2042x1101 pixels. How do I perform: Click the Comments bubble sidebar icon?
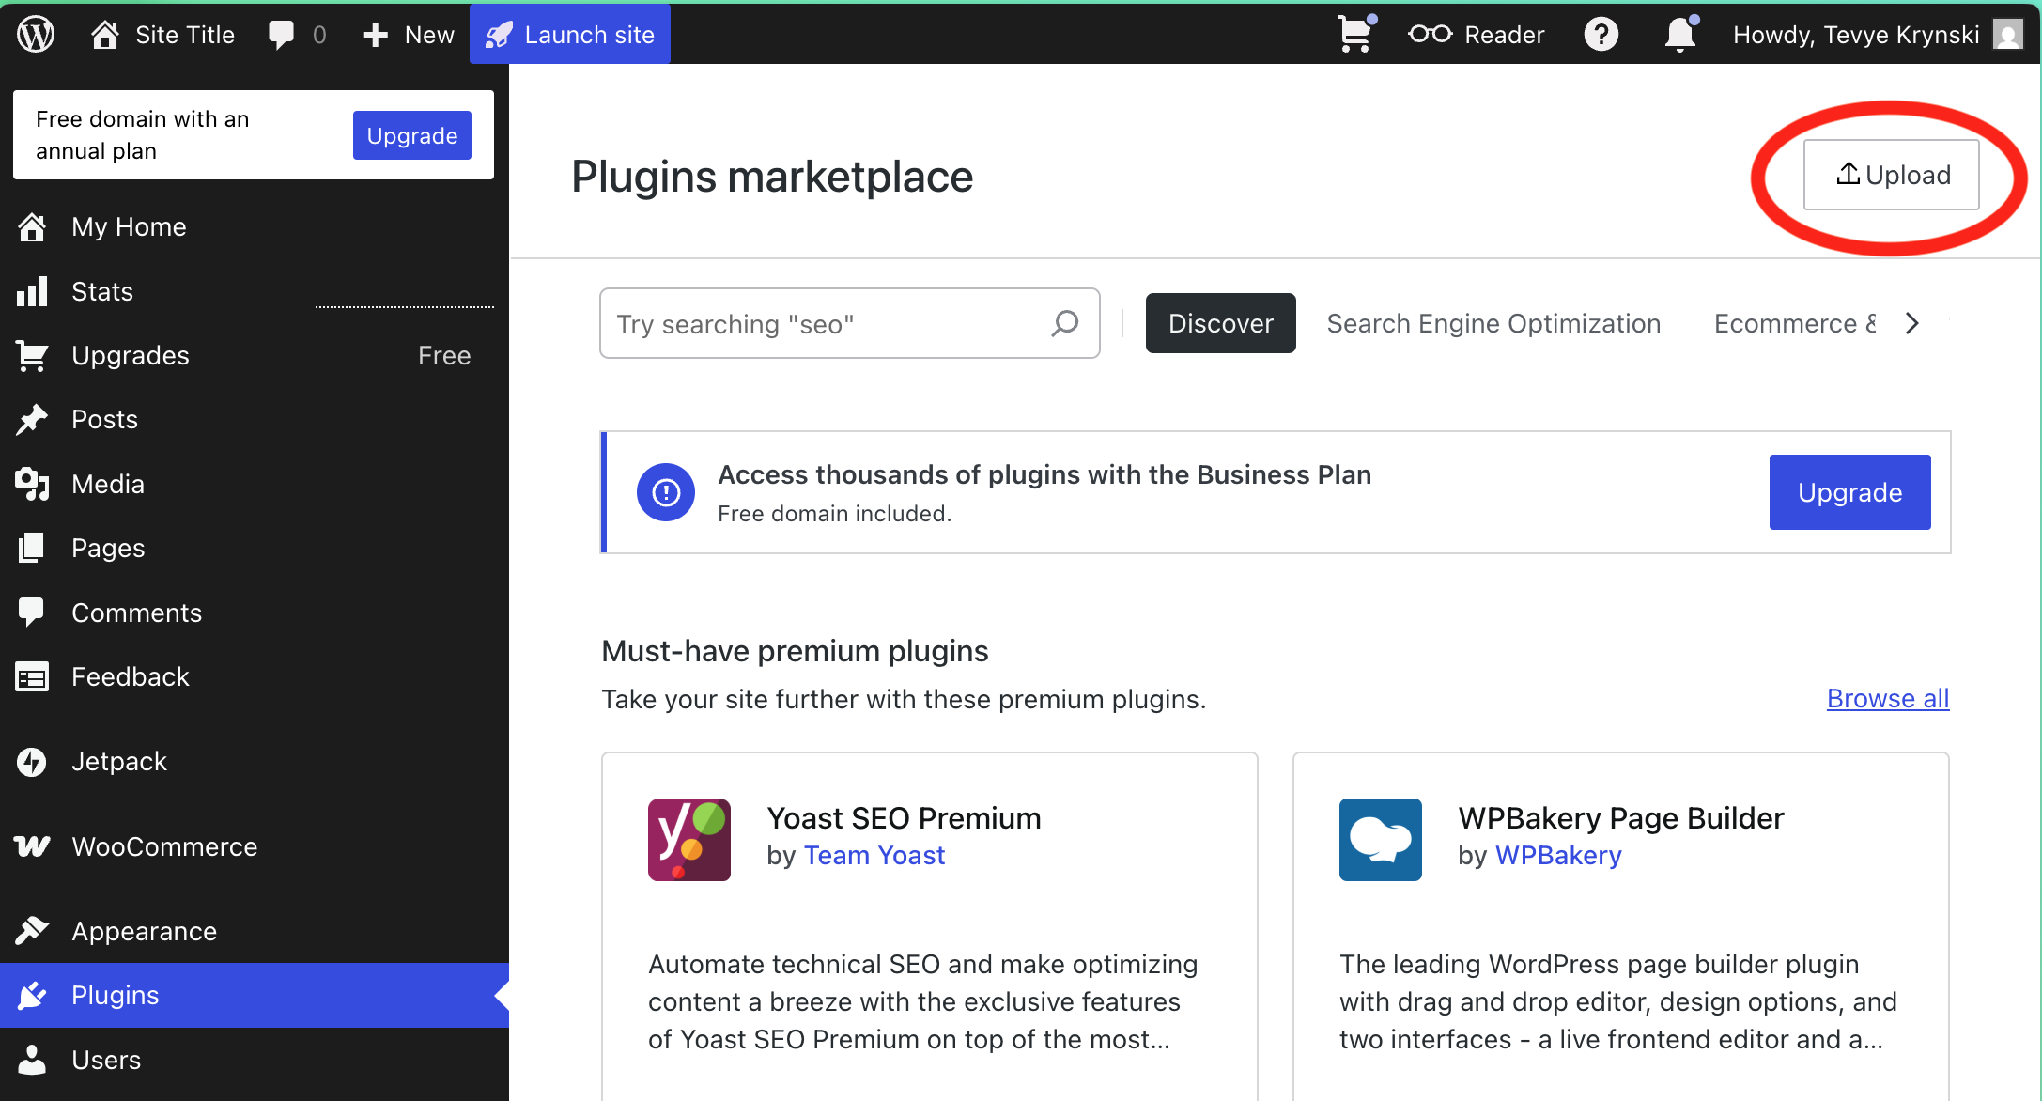32,613
